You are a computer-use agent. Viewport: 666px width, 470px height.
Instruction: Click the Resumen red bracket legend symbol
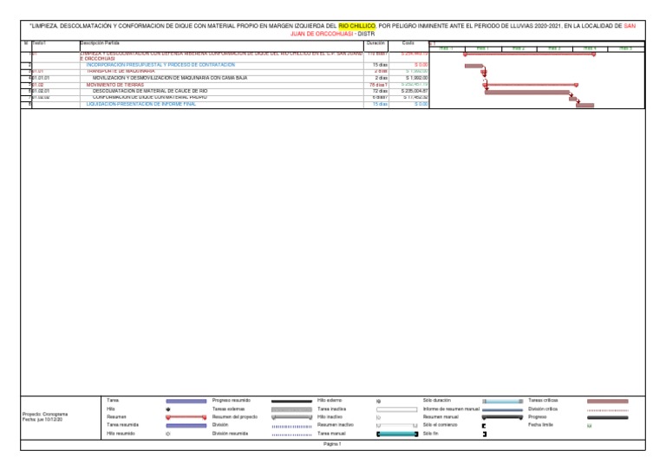pyautogui.click(x=186, y=417)
